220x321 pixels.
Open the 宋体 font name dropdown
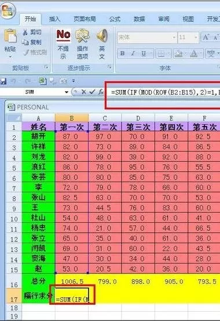click(174, 38)
